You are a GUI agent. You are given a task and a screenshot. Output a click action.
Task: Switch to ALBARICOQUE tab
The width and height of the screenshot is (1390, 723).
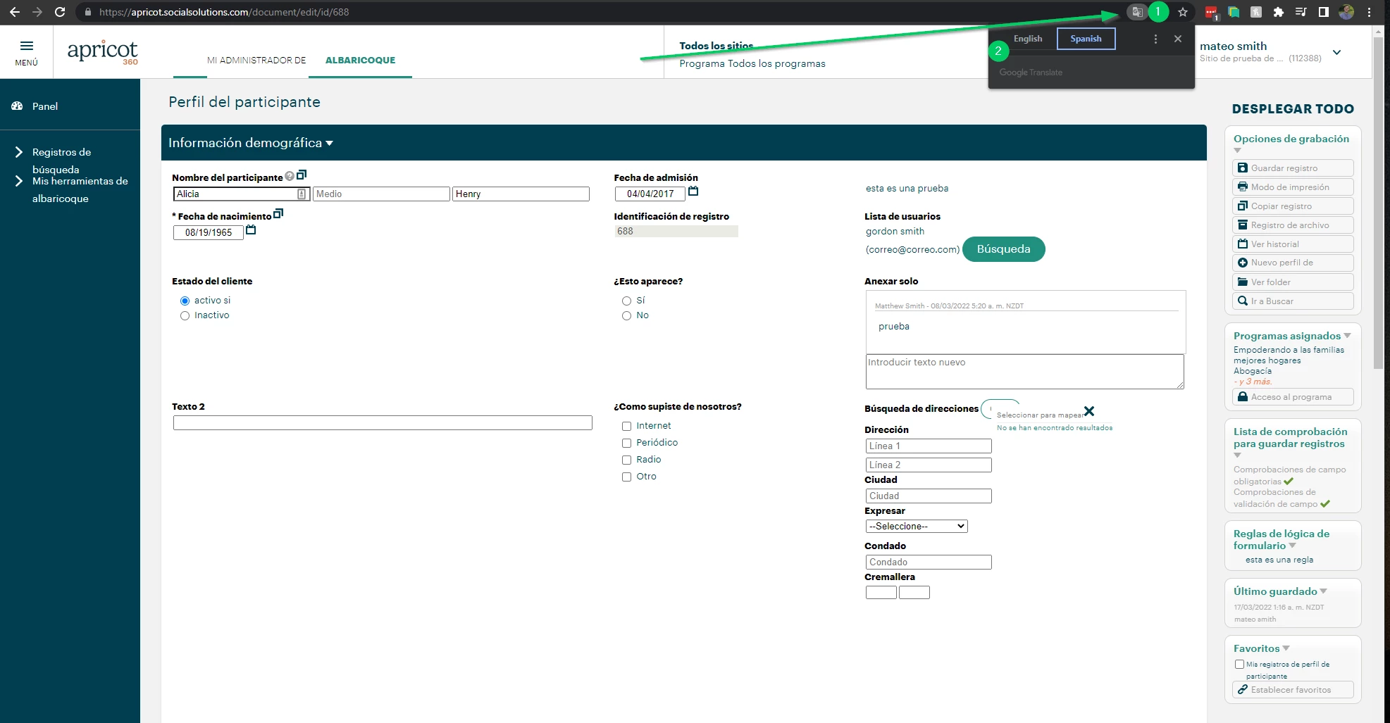pyautogui.click(x=360, y=61)
